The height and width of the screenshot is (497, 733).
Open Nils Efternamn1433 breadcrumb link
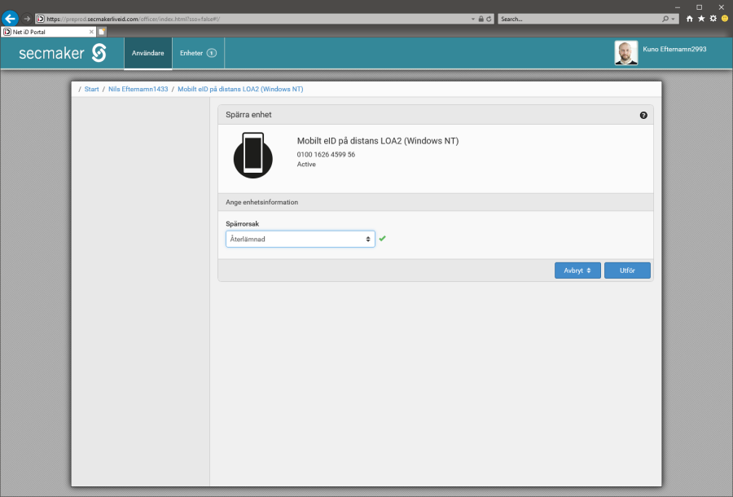138,89
